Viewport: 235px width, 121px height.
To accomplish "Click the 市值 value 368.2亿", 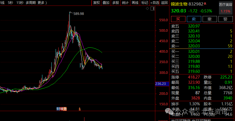I will [x=225, y=88].
